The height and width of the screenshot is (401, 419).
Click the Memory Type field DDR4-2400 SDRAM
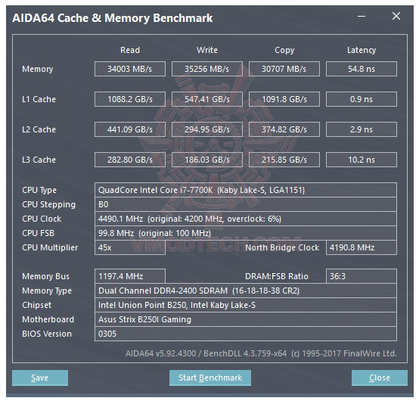coord(246,291)
